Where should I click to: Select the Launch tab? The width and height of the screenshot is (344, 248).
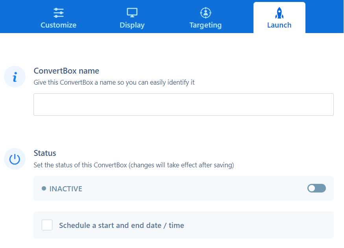point(279,18)
